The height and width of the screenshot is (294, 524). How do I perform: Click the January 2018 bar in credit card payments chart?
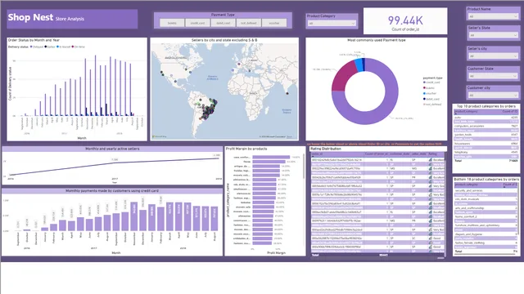152,218
